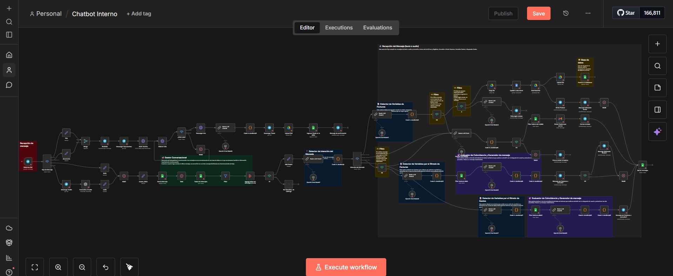The image size is (673, 276).
Task: Select the Google Drive Copy file node
Action: pos(492,85)
